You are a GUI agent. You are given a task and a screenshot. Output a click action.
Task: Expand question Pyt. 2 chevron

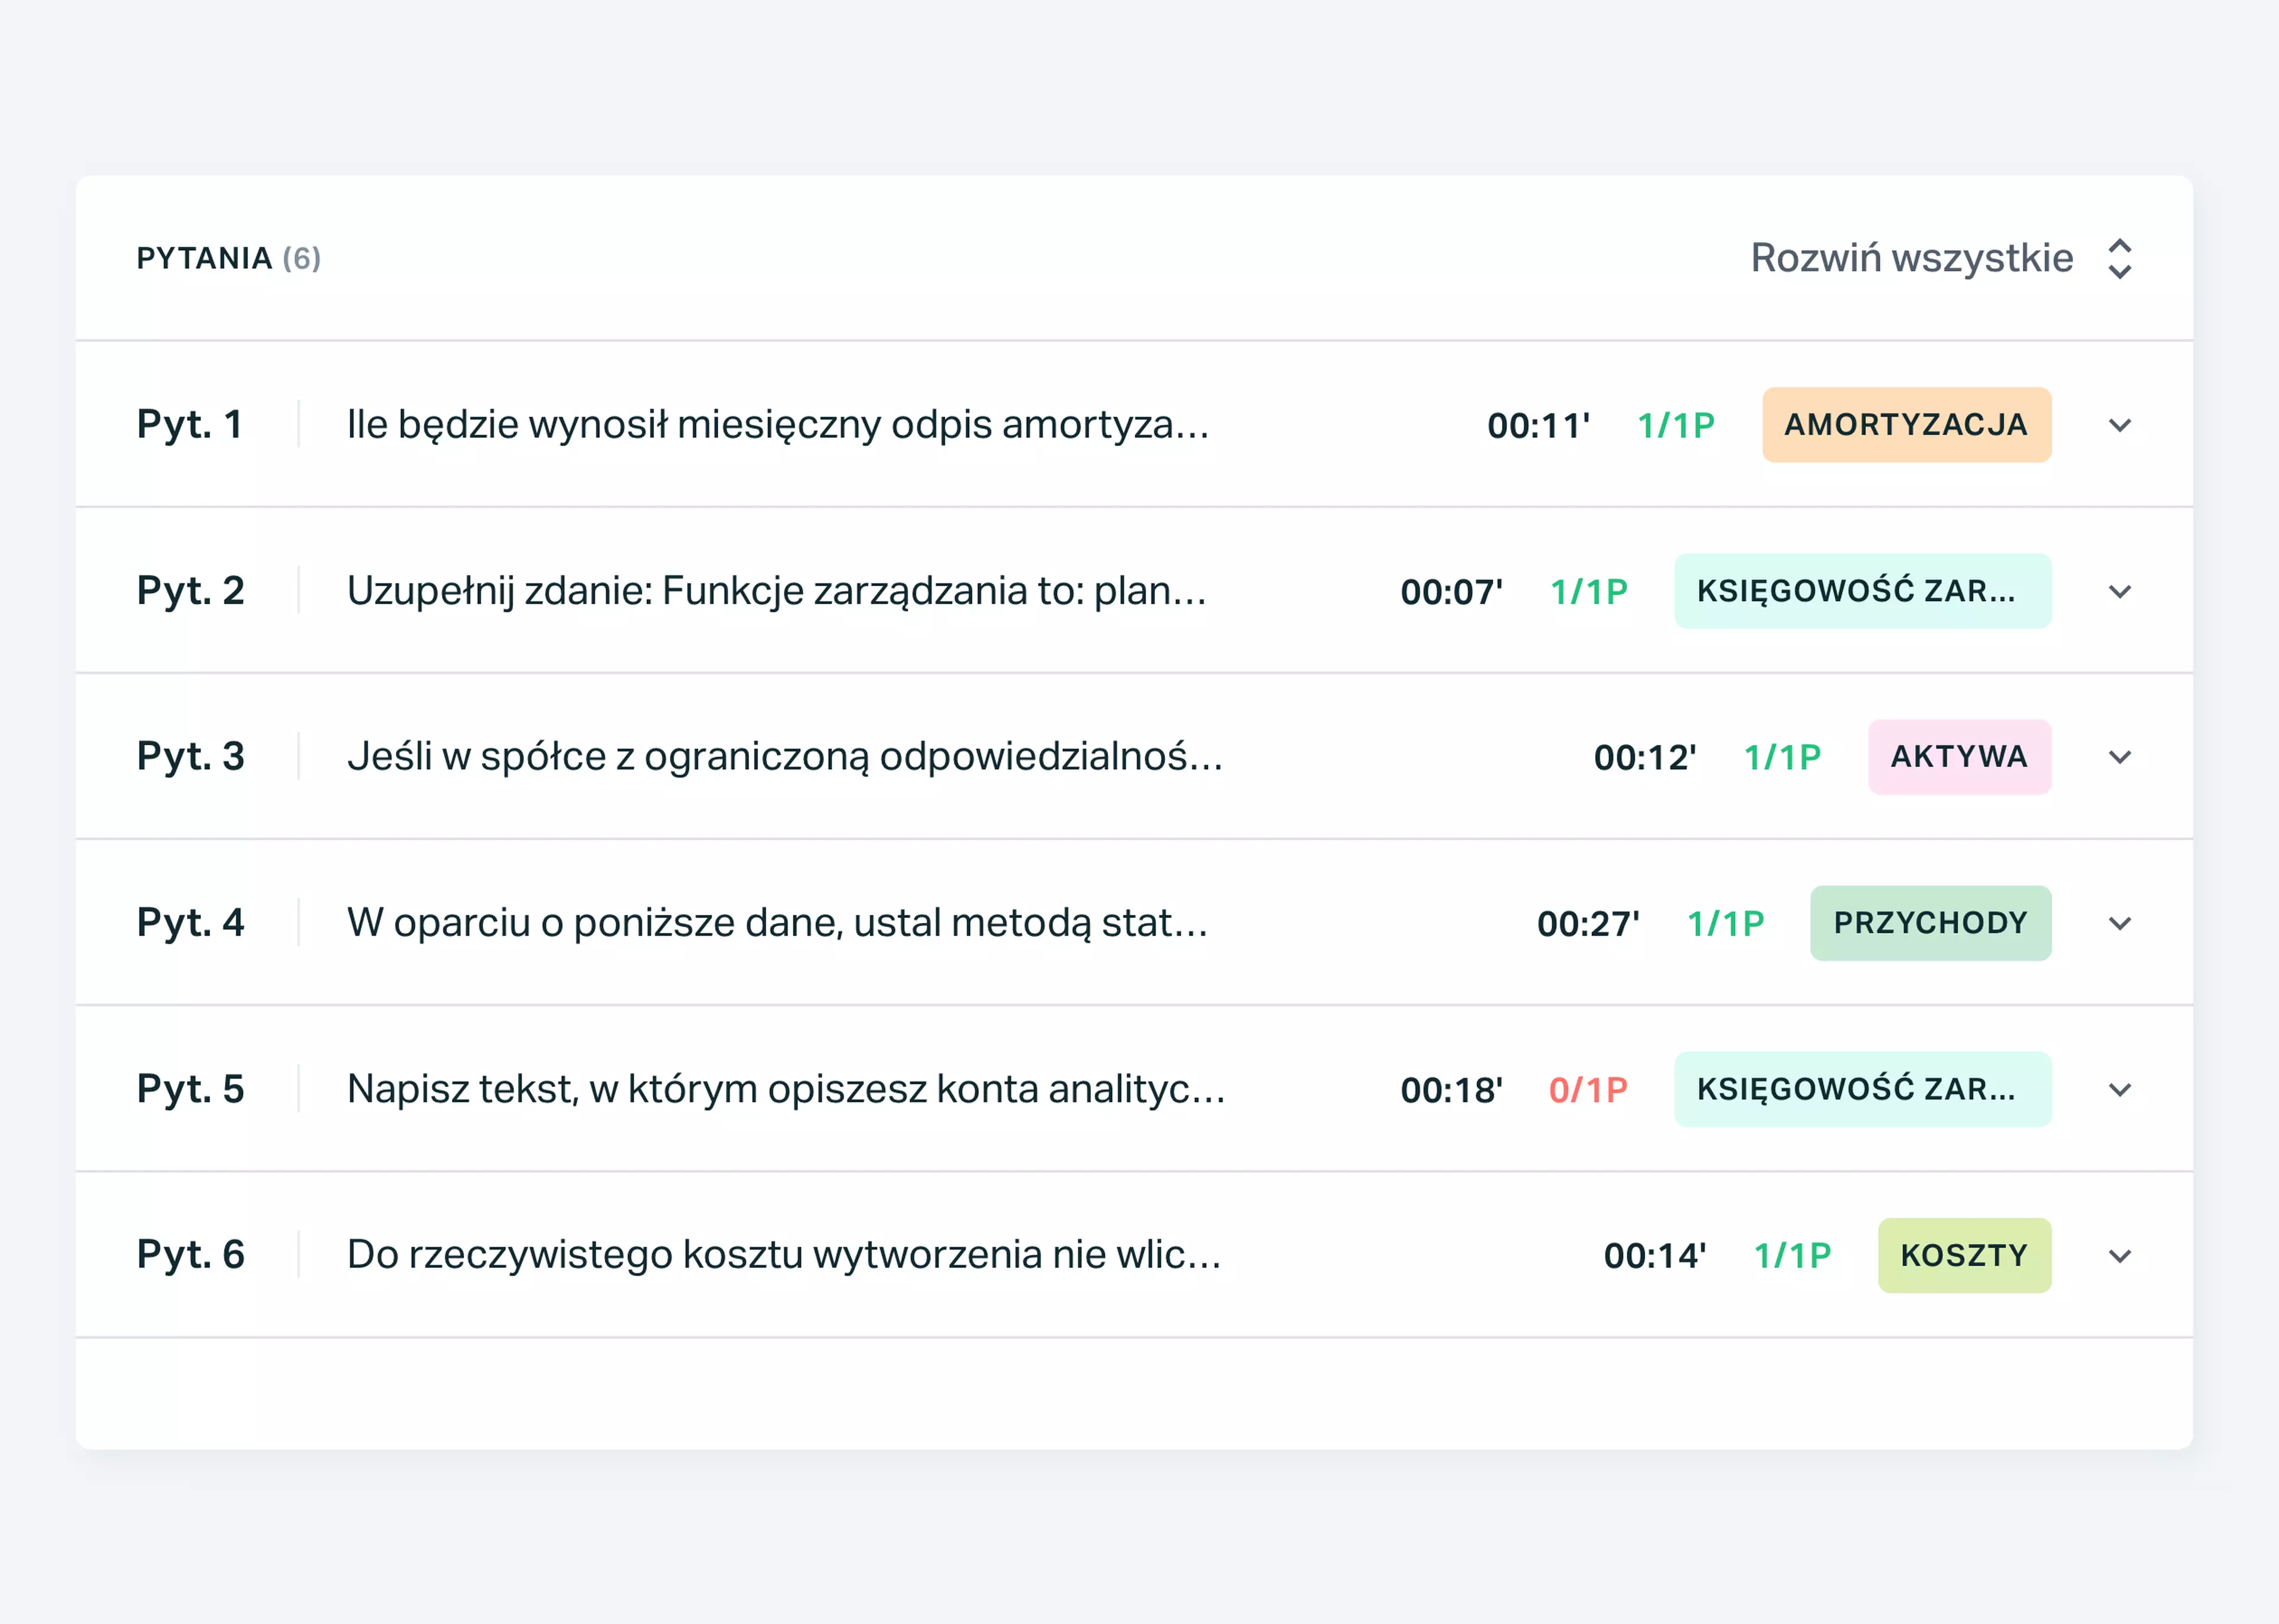coord(2119,591)
